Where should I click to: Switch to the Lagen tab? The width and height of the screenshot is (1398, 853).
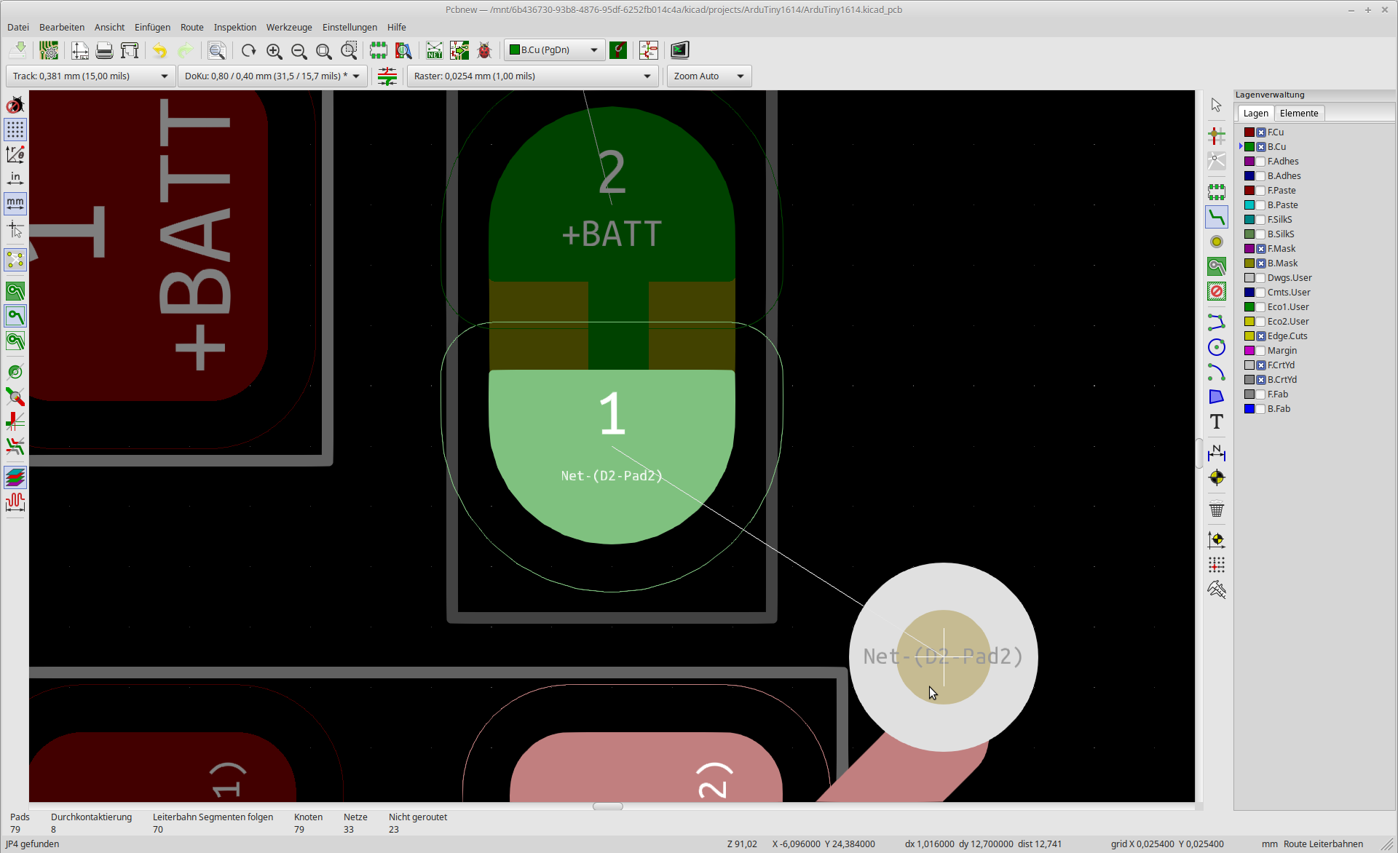[1255, 114]
